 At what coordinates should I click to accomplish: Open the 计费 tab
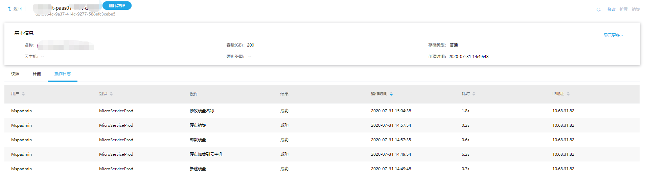(37, 74)
